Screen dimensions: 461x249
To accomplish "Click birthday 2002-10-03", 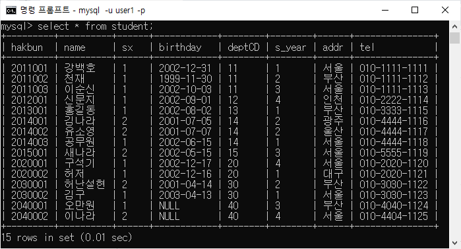I will [x=185, y=89].
